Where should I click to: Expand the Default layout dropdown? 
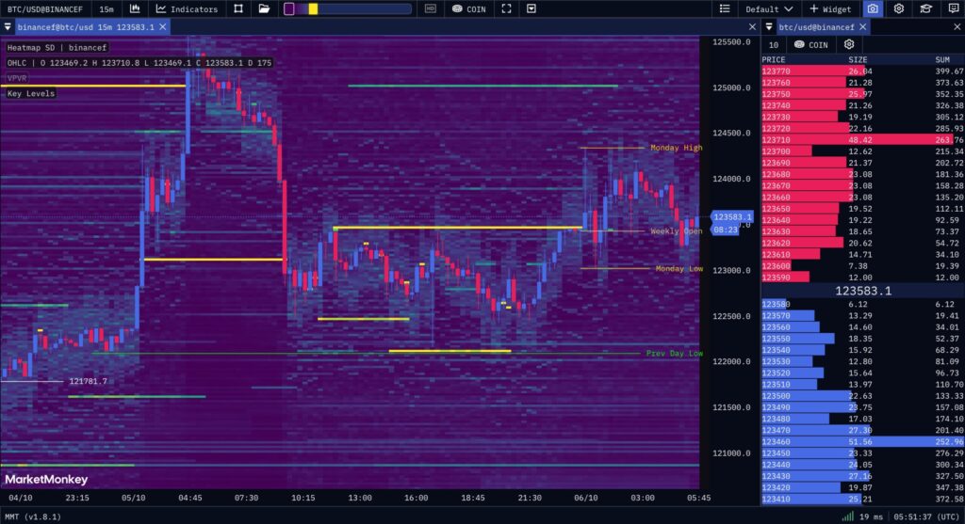pos(769,8)
